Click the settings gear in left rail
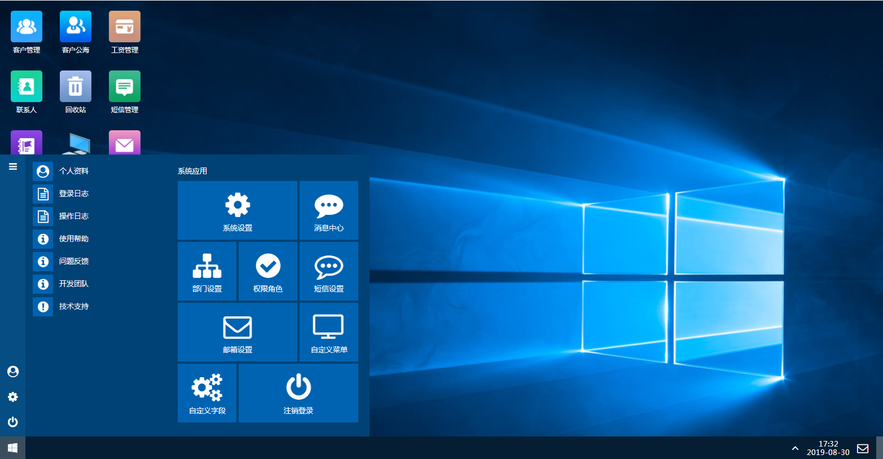The image size is (883, 459). (13, 397)
